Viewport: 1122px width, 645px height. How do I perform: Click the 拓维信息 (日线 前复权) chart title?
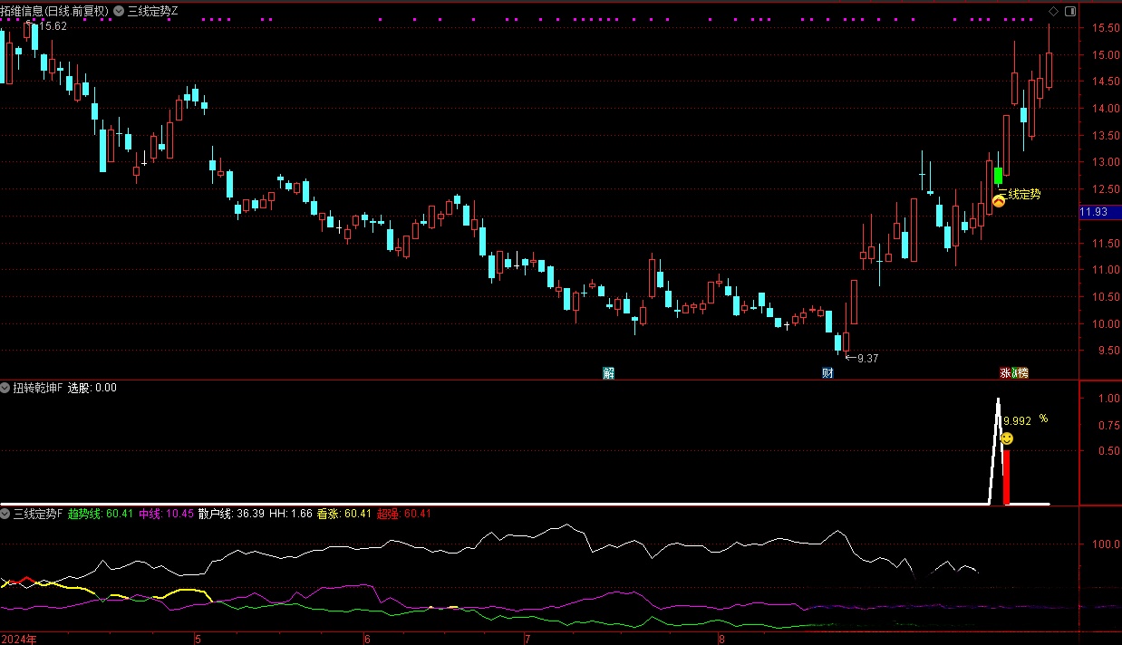click(54, 11)
